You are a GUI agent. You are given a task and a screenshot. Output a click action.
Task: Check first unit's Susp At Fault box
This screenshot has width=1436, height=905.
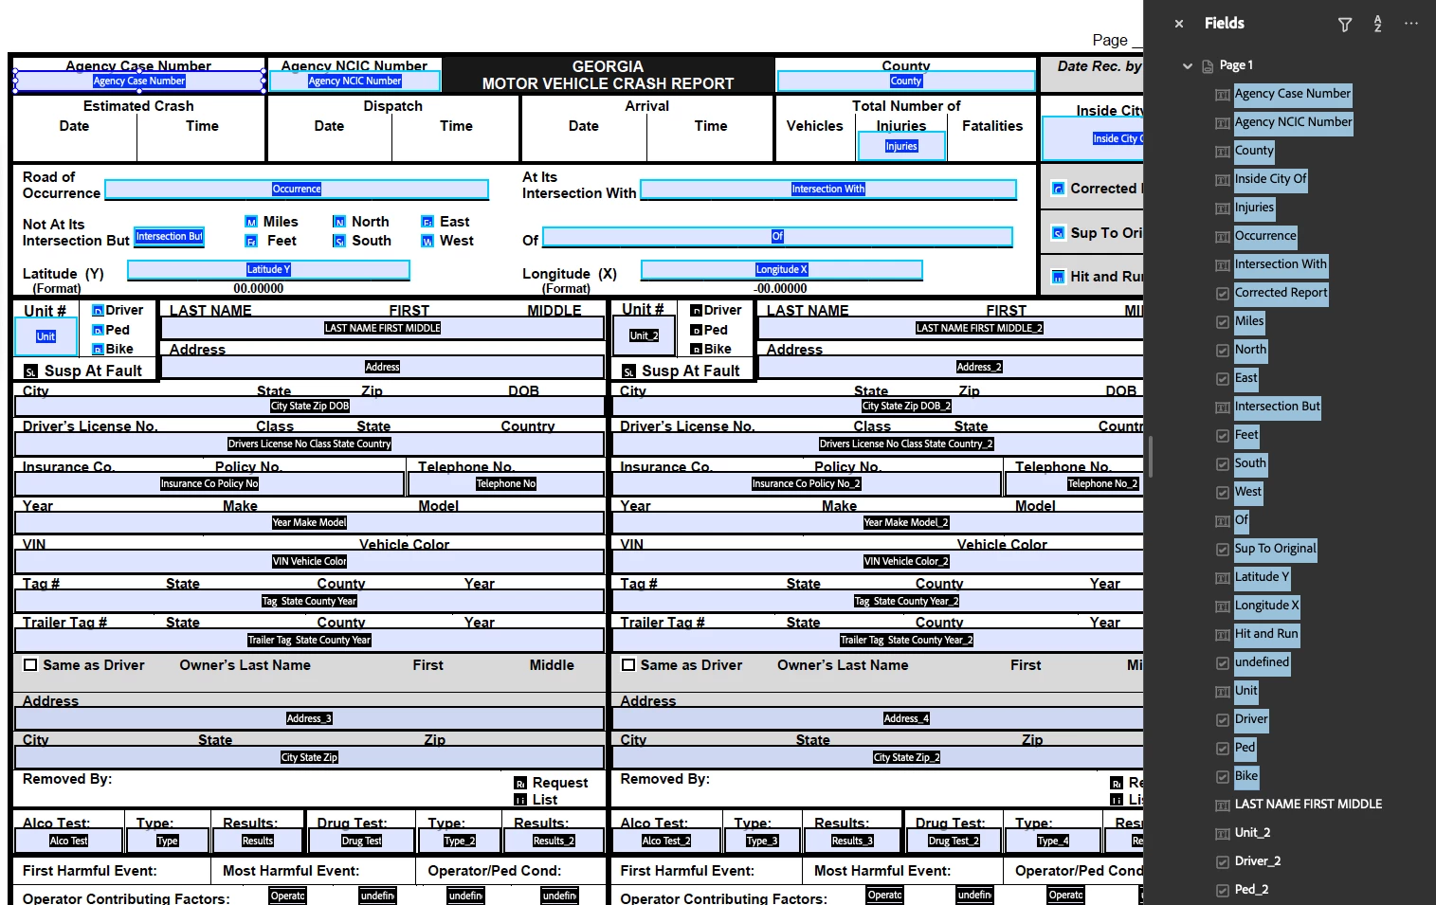[x=30, y=371]
